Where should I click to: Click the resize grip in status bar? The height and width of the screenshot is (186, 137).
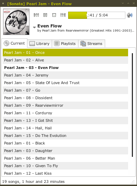(133, 182)
